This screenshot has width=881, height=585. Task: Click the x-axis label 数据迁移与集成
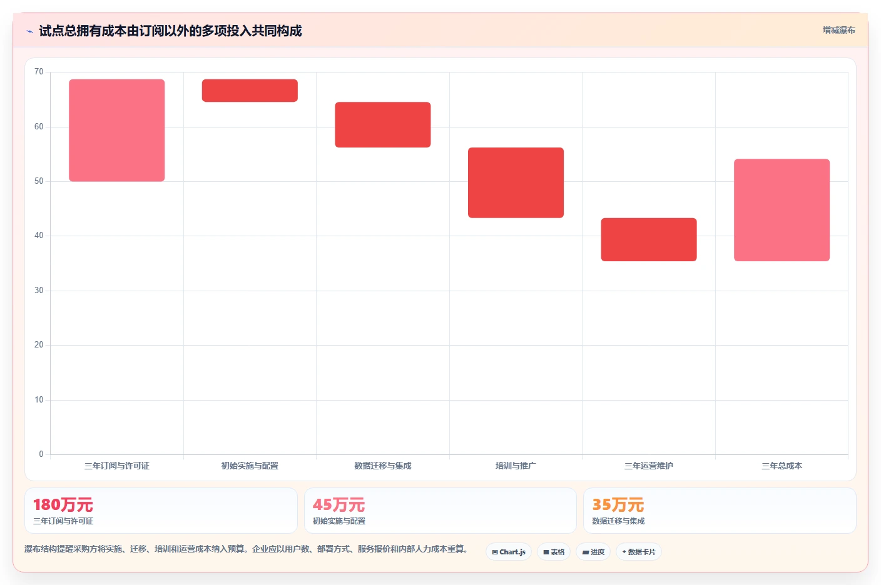click(x=383, y=466)
